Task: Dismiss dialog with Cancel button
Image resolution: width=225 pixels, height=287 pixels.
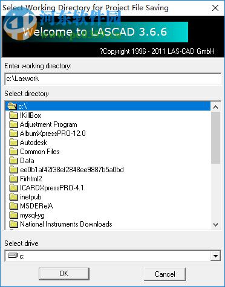Action: coord(165,274)
